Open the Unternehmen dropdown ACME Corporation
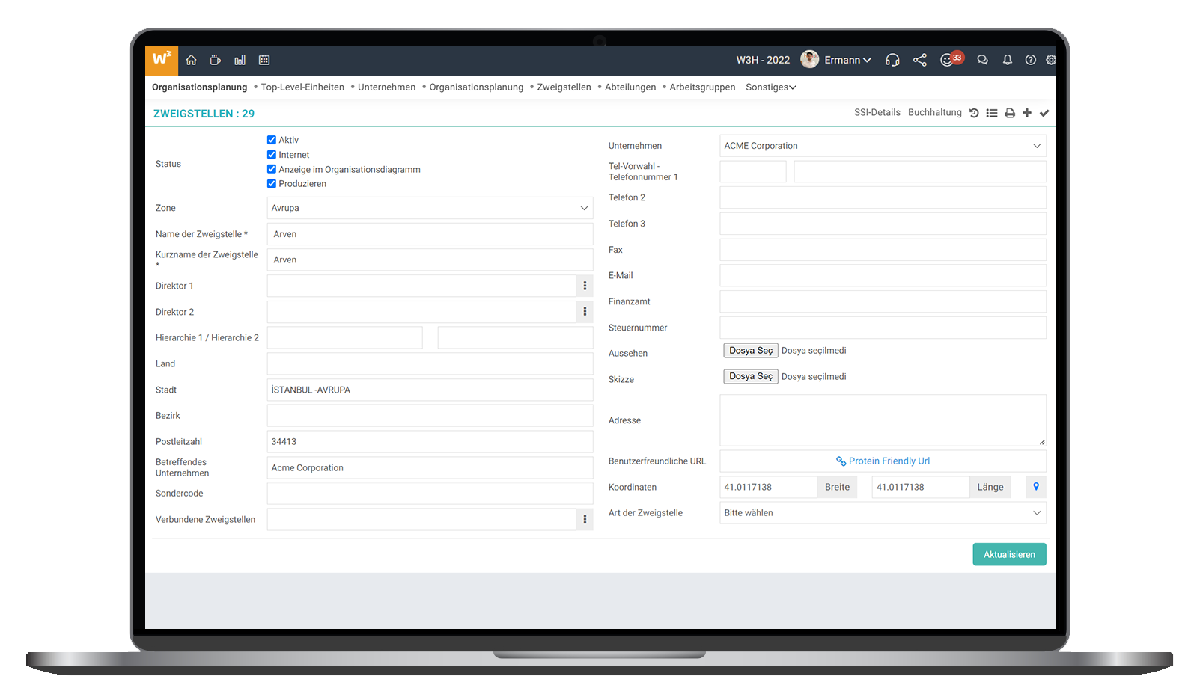The height and width of the screenshot is (697, 1194). [x=883, y=146]
